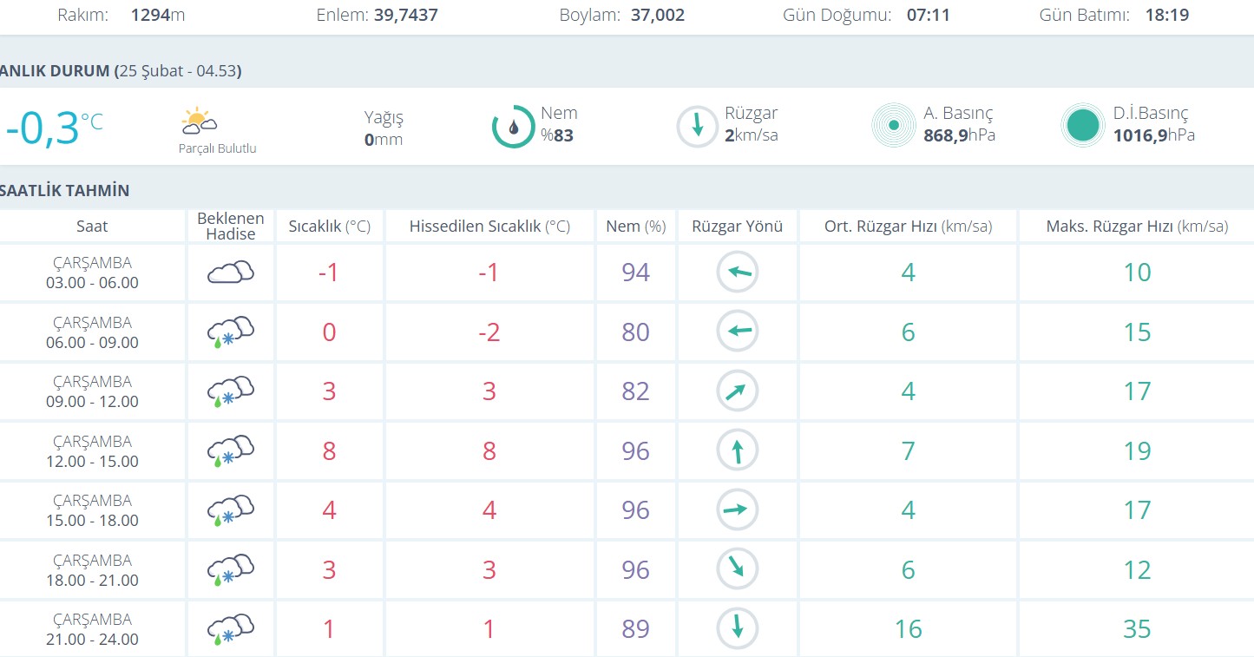1254x657 pixels.
Task: Click the sleet icon for 06.00 - 09.00
Action: pos(230,332)
